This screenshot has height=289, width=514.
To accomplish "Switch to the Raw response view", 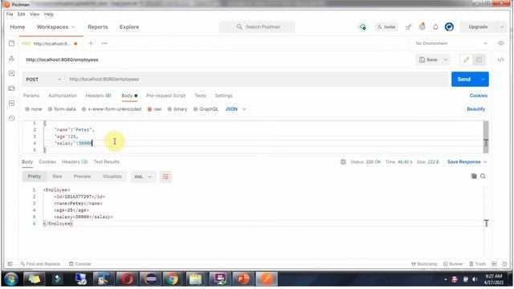I will tap(57, 177).
